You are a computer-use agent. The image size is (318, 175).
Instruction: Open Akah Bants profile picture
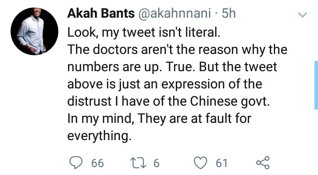click(34, 31)
